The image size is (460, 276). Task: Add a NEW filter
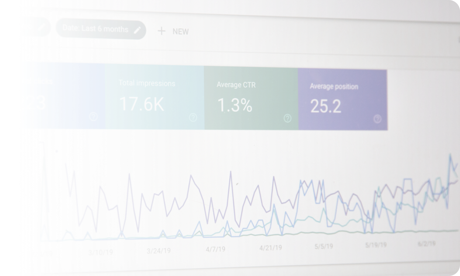coord(173,31)
